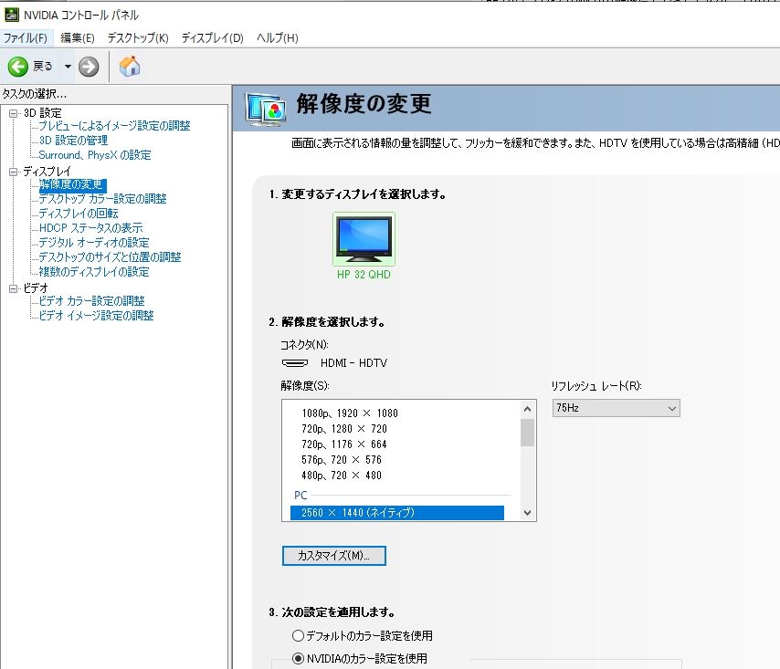The image size is (780, 669).
Task: Click the ディスプレイ tree label
Action: 47,172
